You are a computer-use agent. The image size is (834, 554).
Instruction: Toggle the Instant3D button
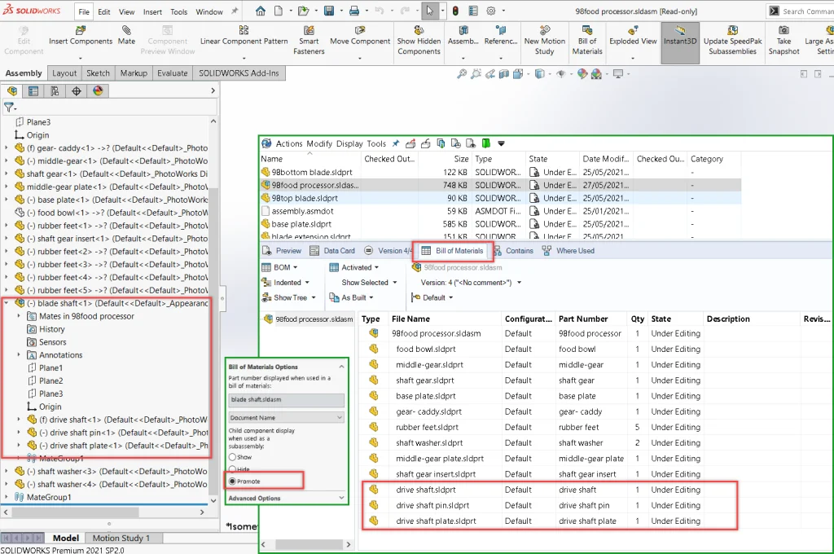[680, 41]
